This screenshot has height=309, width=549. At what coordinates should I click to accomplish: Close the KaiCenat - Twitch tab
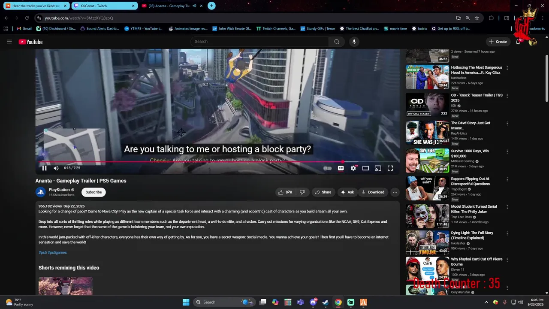pyautogui.click(x=133, y=6)
